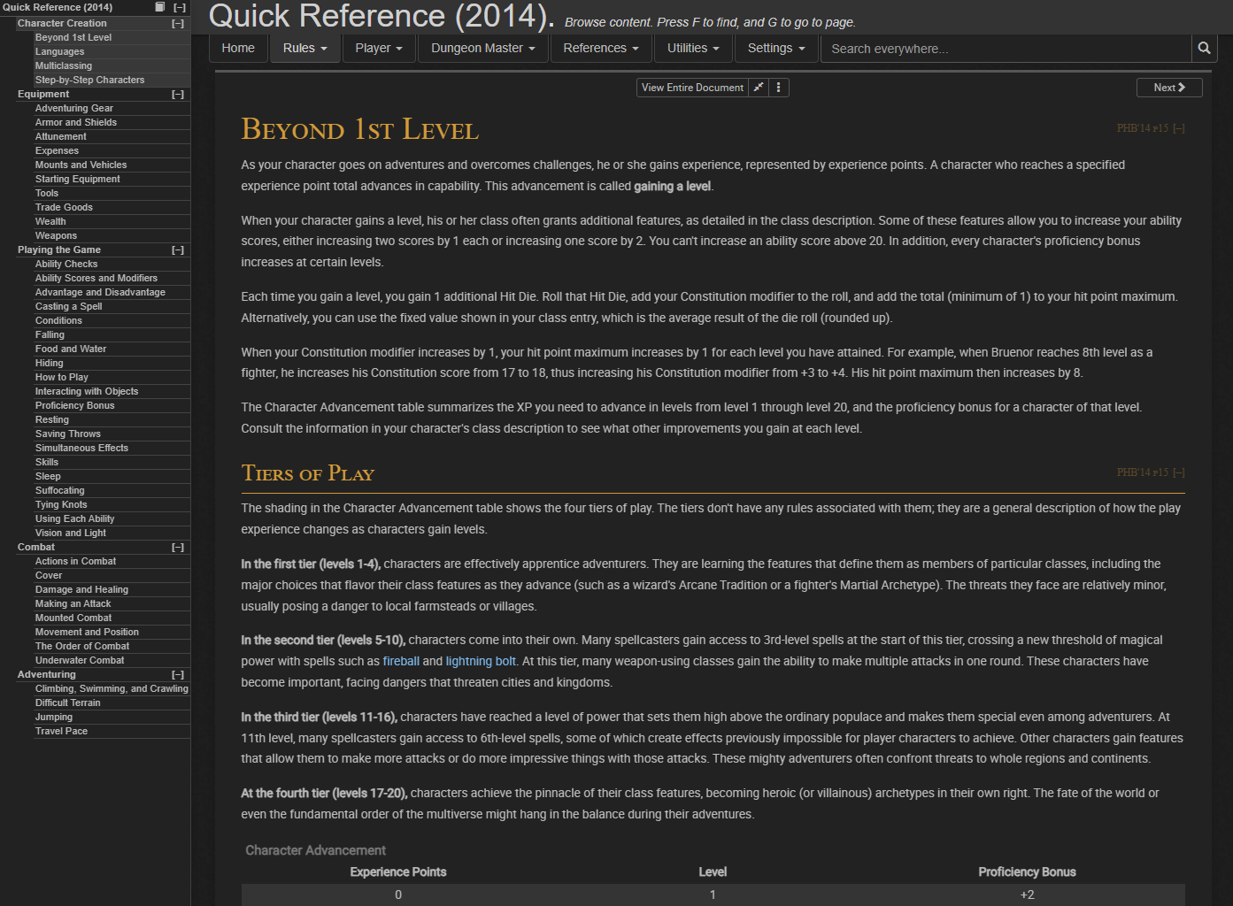Click the search magnifier icon
This screenshot has height=906, width=1233.
(1204, 49)
